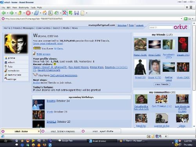Open the Bookmarks menu
This screenshot has width=196, height=147.
point(24,7)
